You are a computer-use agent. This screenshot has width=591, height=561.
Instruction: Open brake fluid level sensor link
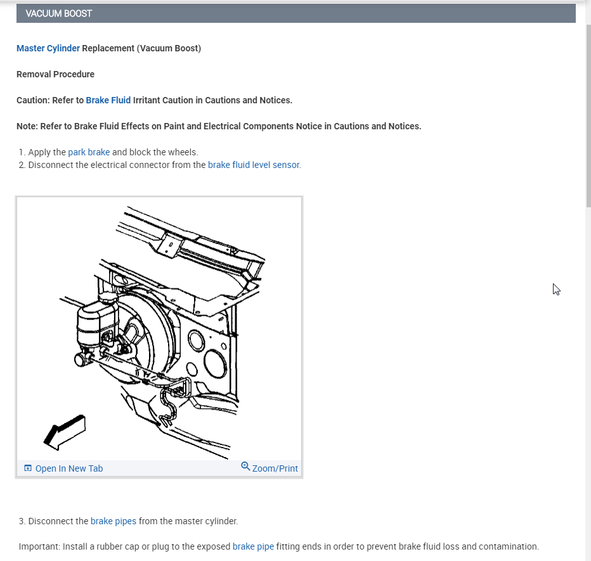(x=254, y=165)
